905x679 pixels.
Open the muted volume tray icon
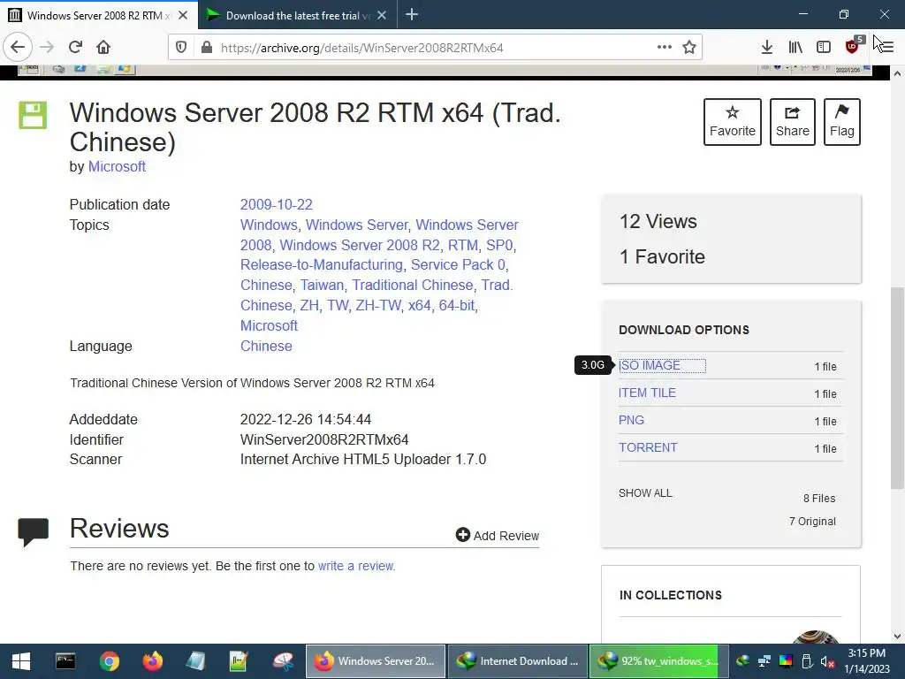pos(827,661)
